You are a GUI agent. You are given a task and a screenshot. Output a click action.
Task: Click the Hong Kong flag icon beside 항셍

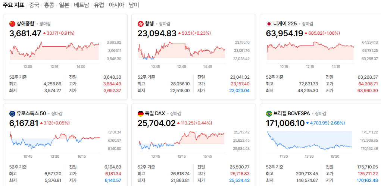pos(140,24)
